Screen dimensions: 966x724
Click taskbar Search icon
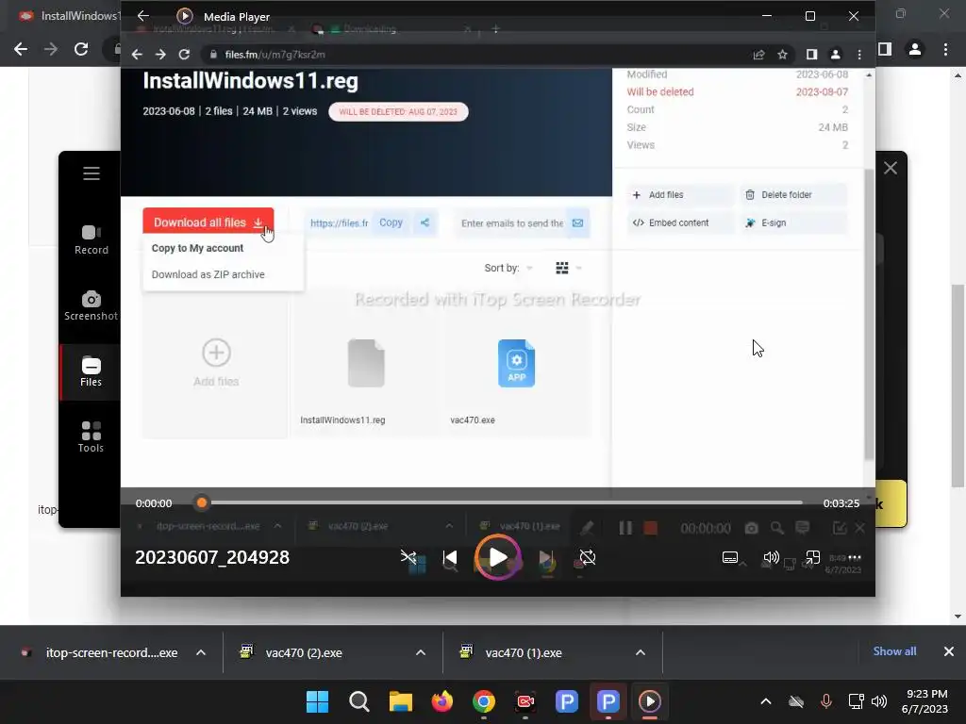point(358,701)
